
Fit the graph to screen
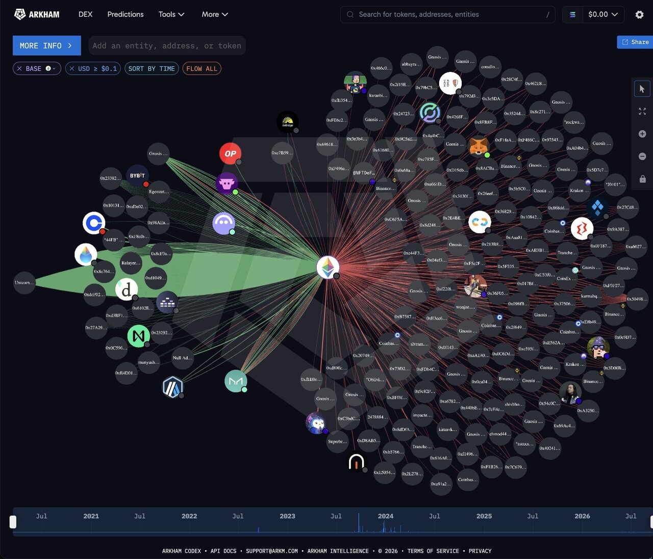point(642,112)
